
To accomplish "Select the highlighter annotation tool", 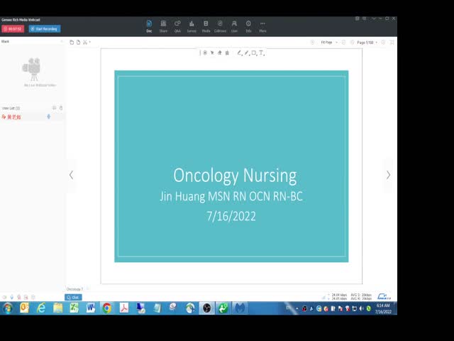I will (246, 53).
